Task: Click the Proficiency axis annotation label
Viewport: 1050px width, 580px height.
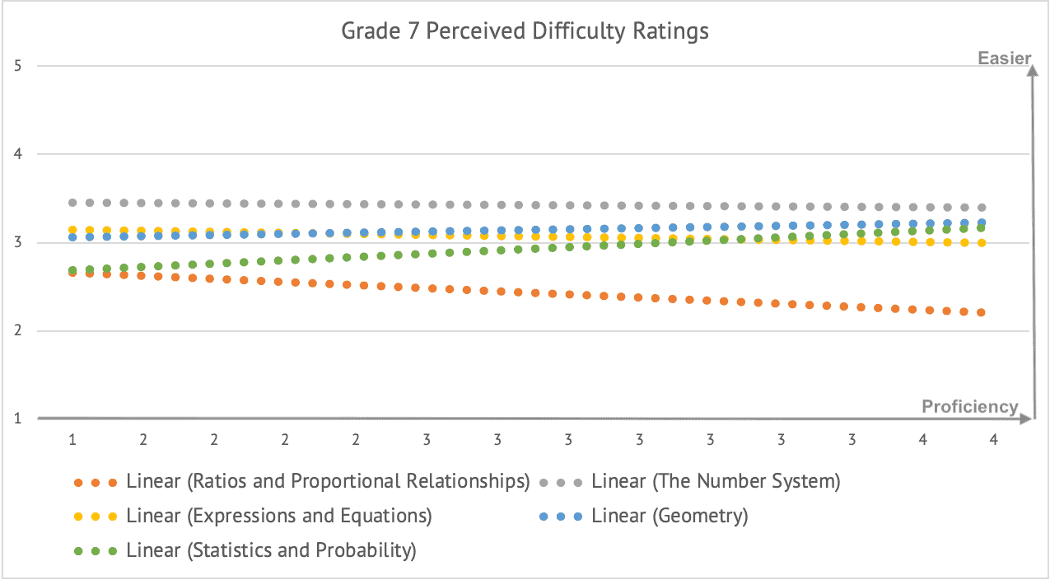Action: pyautogui.click(x=969, y=406)
